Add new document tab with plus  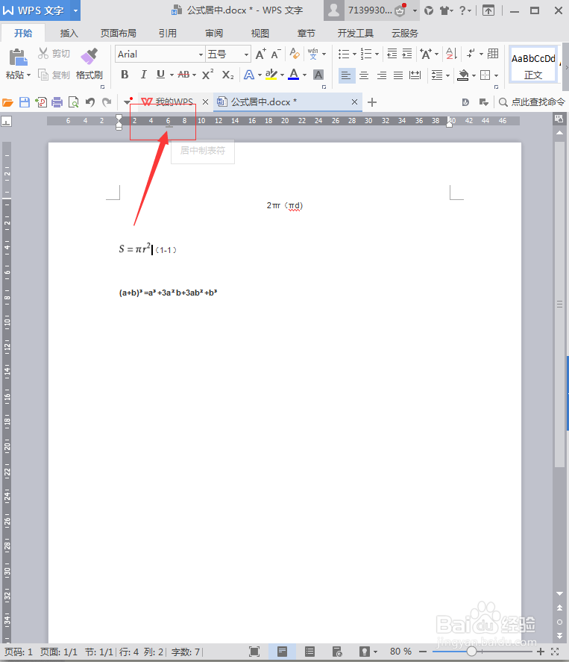[372, 102]
